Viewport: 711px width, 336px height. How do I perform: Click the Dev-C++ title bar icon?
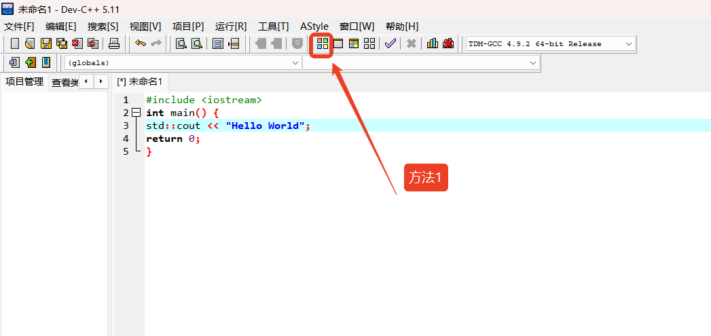[x=7, y=9]
